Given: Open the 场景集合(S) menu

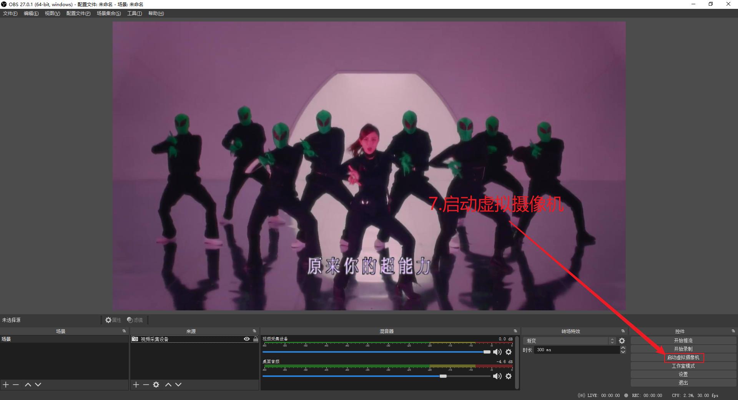Looking at the screenshot, I should tap(108, 13).
